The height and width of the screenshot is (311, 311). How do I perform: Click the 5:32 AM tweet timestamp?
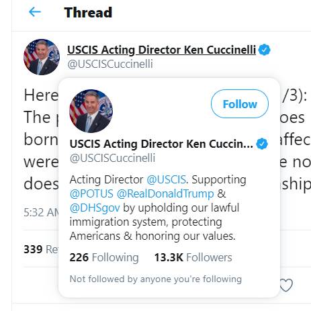(41, 212)
